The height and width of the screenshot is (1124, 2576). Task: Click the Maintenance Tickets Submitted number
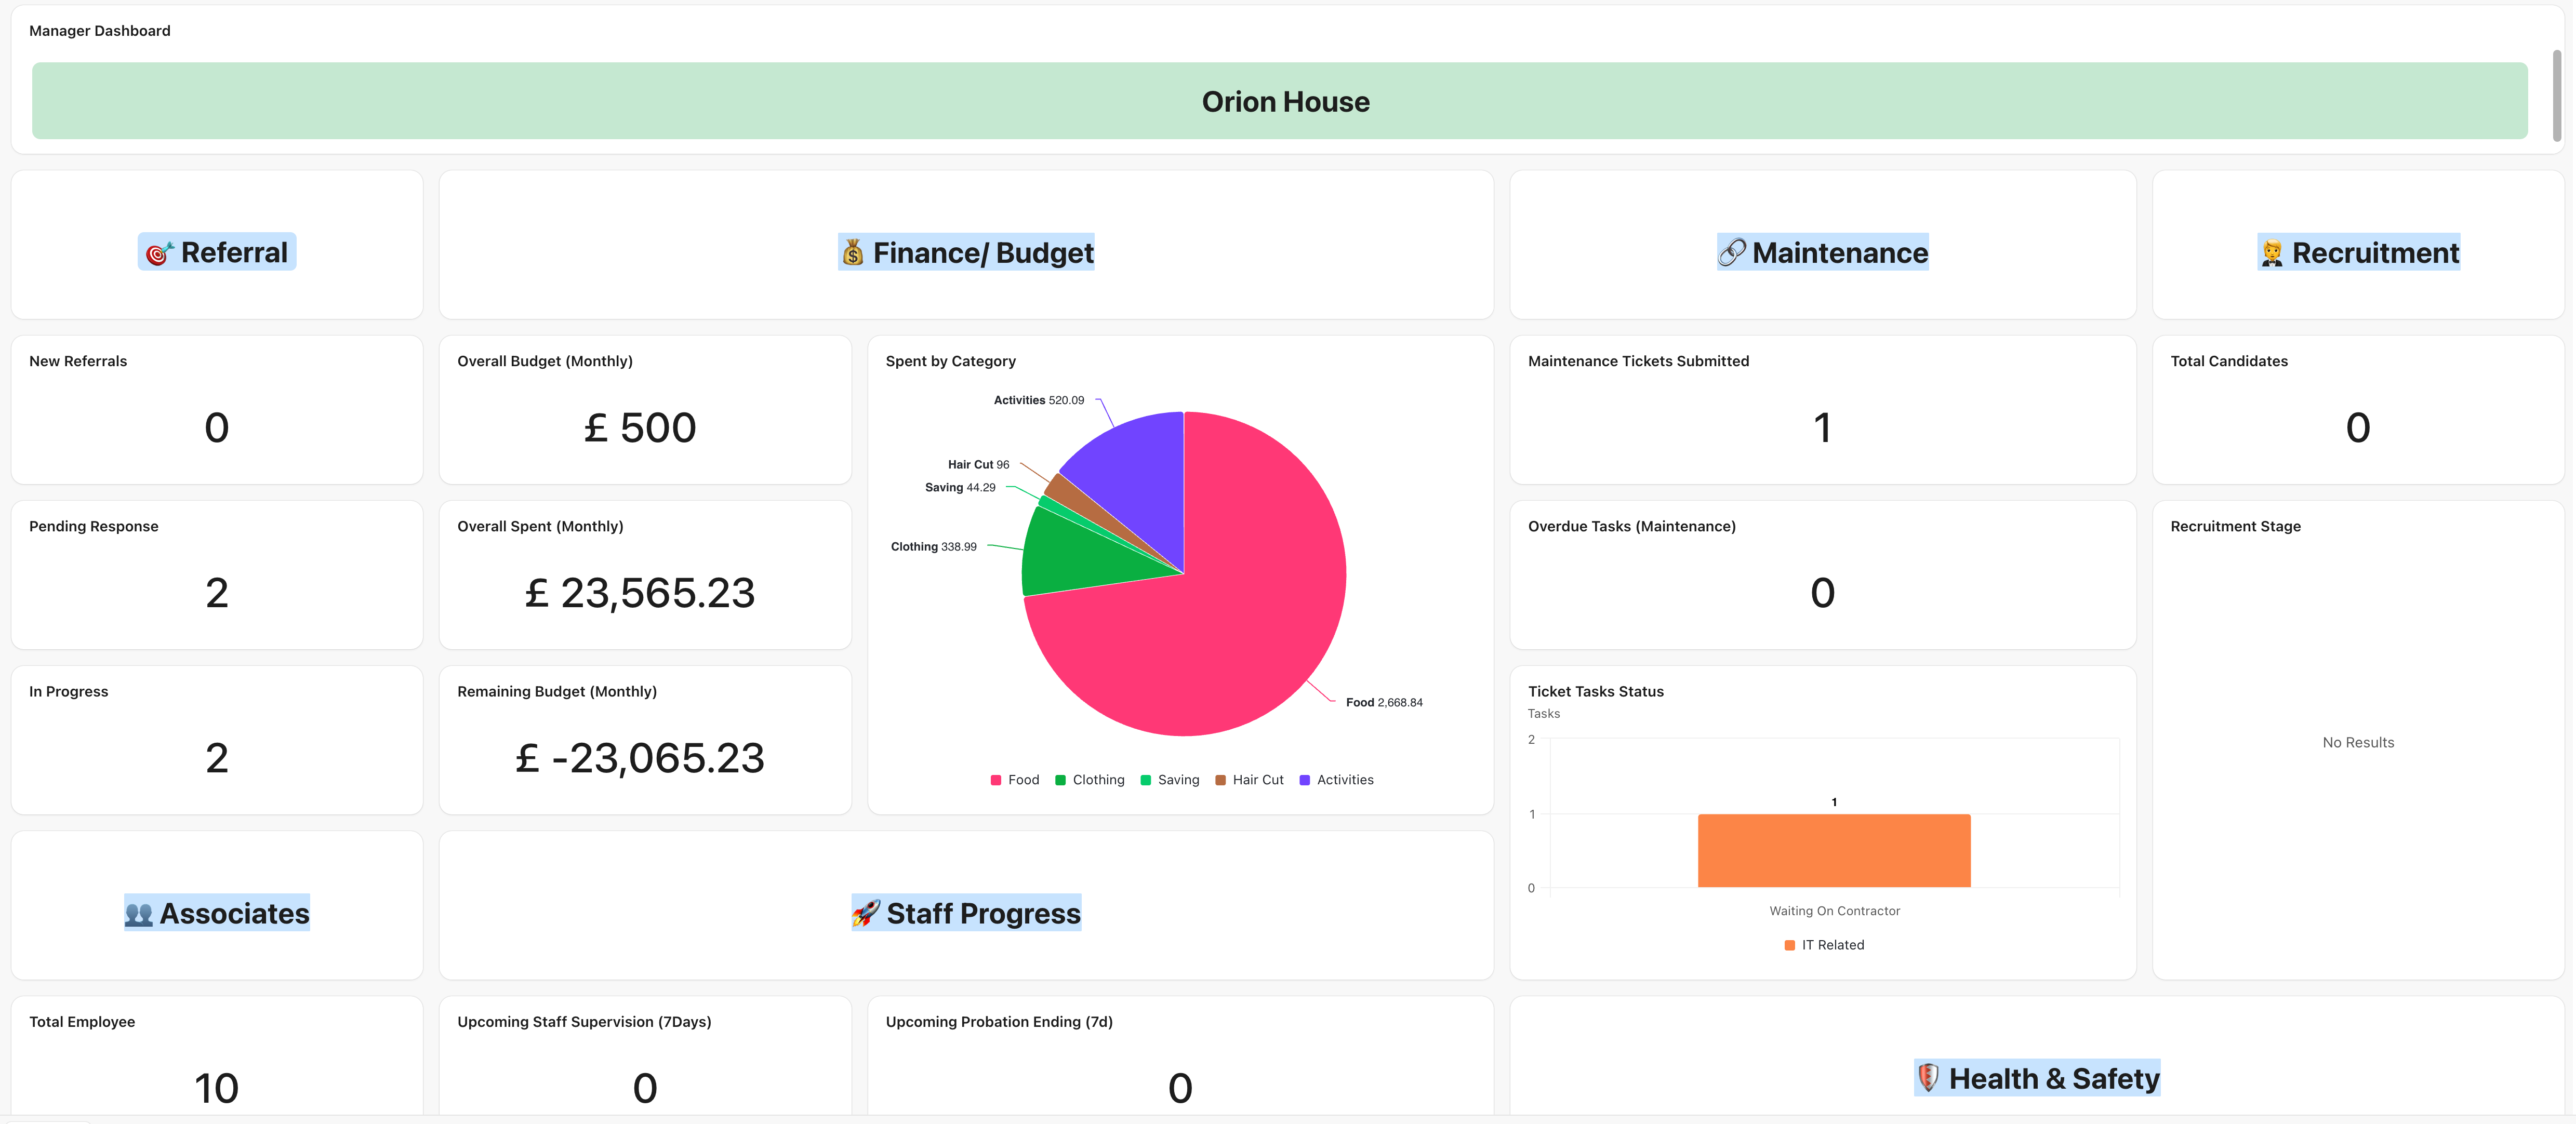[x=1822, y=428]
